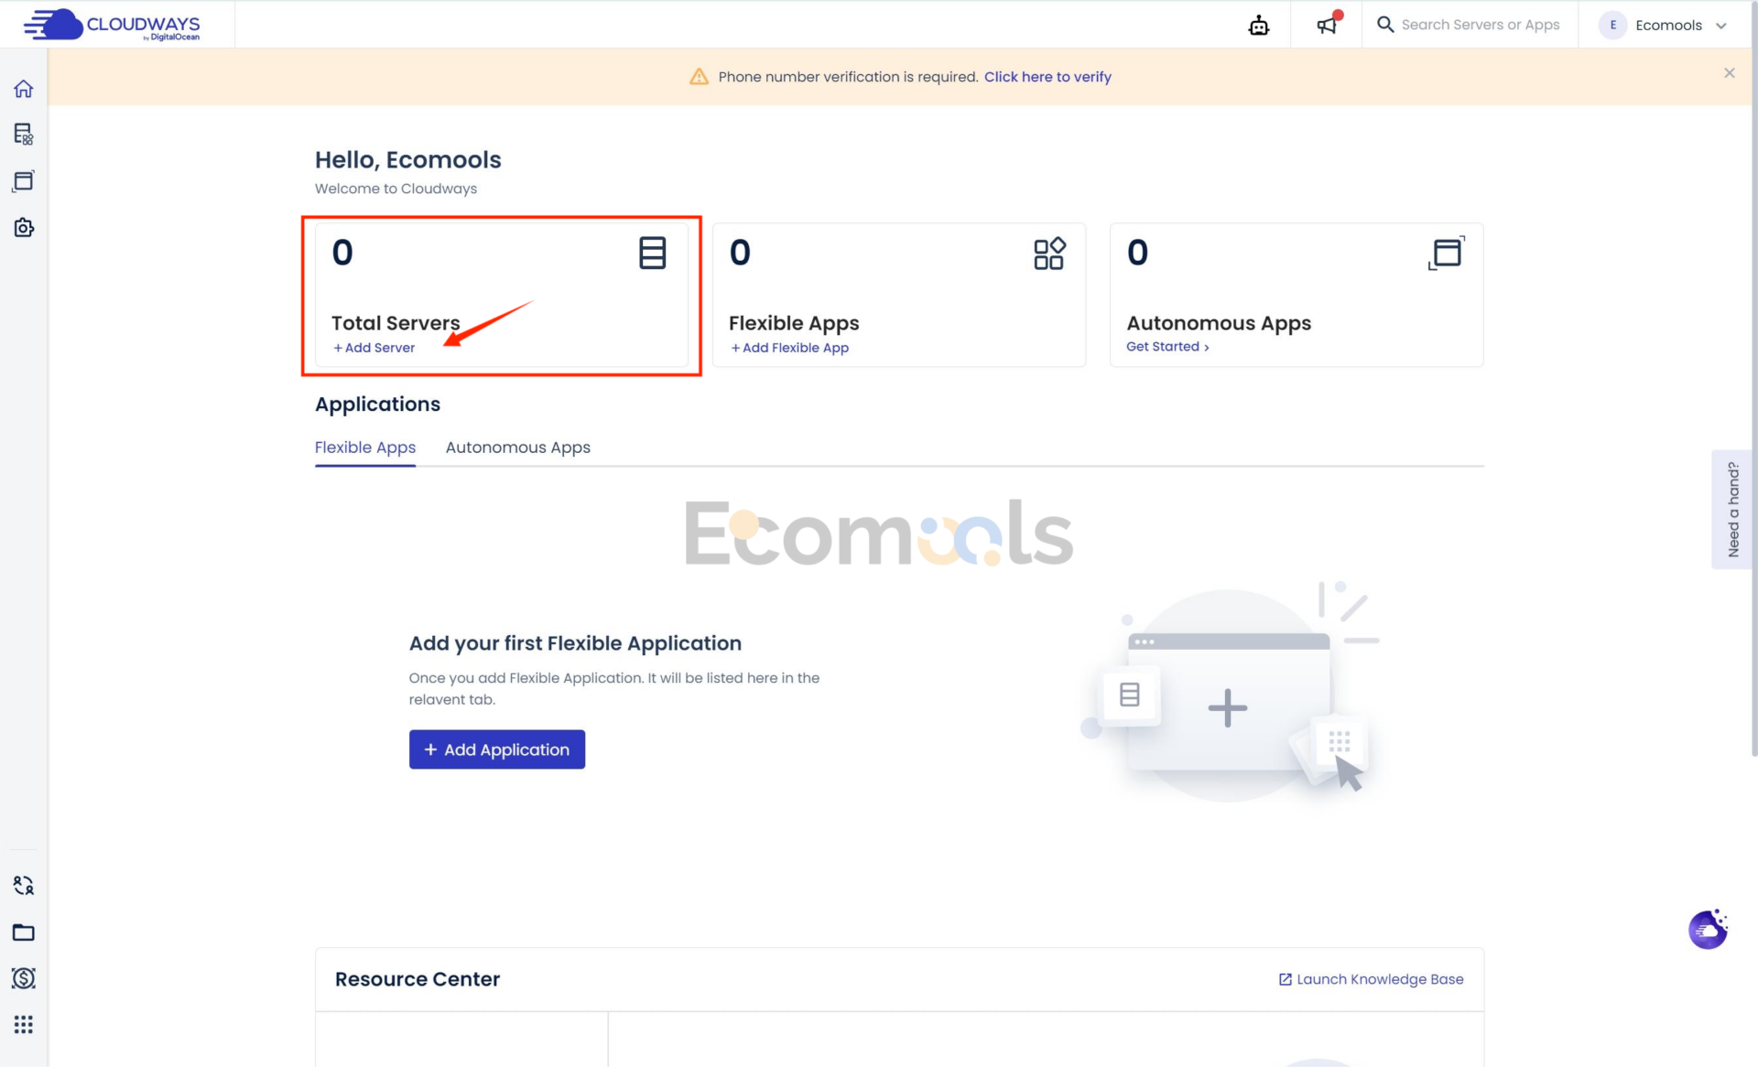Open the Projects folder icon in sidebar

[24, 932]
